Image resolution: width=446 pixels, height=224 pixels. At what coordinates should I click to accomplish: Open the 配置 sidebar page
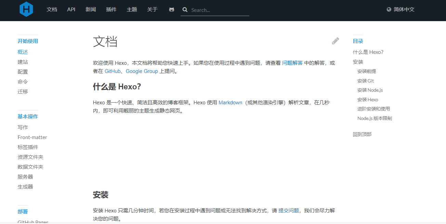[23, 72]
